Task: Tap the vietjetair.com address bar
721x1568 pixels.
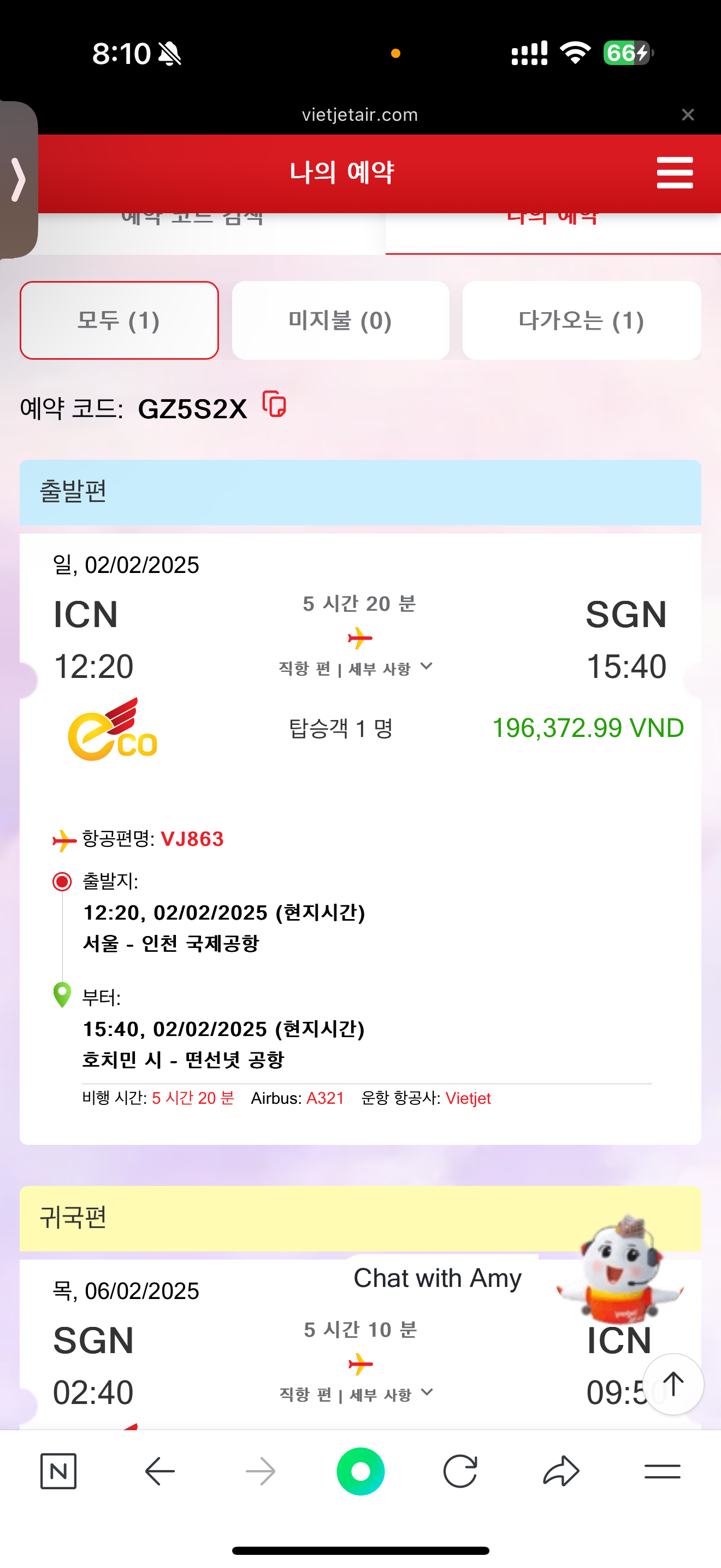Action: (360, 114)
